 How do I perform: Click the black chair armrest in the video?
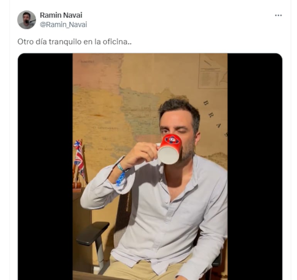pyautogui.click(x=92, y=232)
